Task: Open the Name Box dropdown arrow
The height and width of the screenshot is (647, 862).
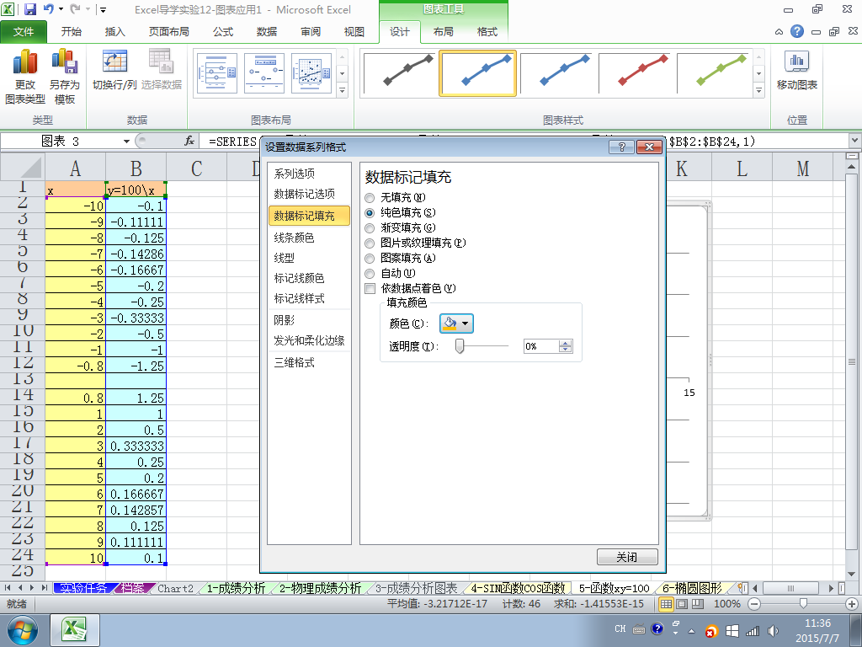Action: click(x=126, y=142)
